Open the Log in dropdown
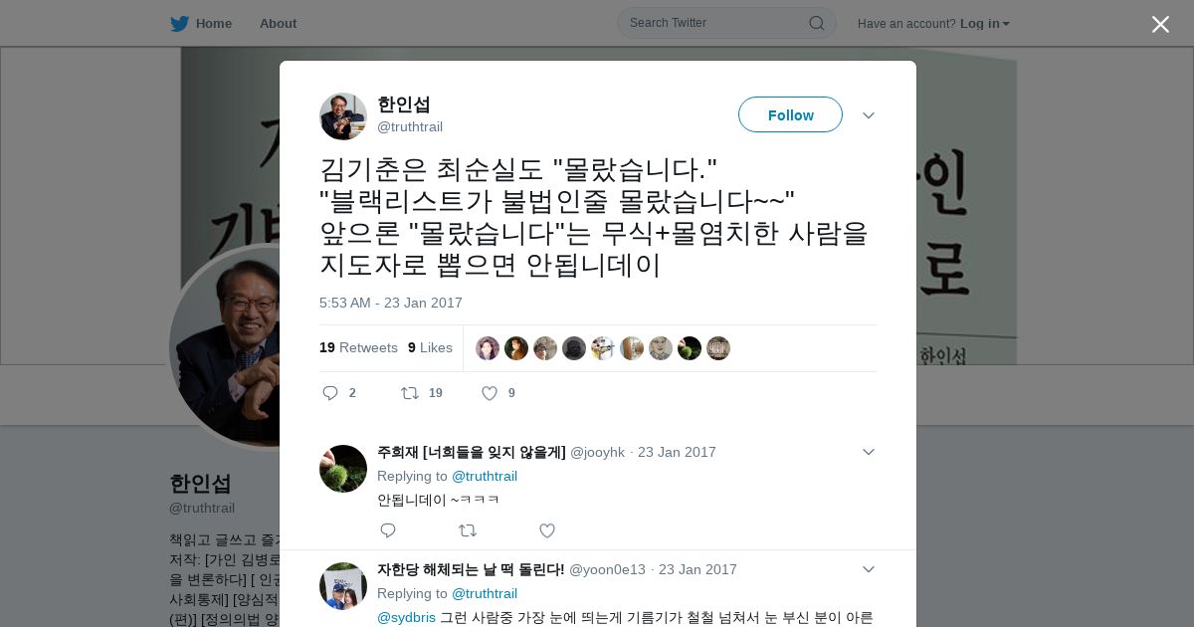The image size is (1194, 627). tap(985, 24)
